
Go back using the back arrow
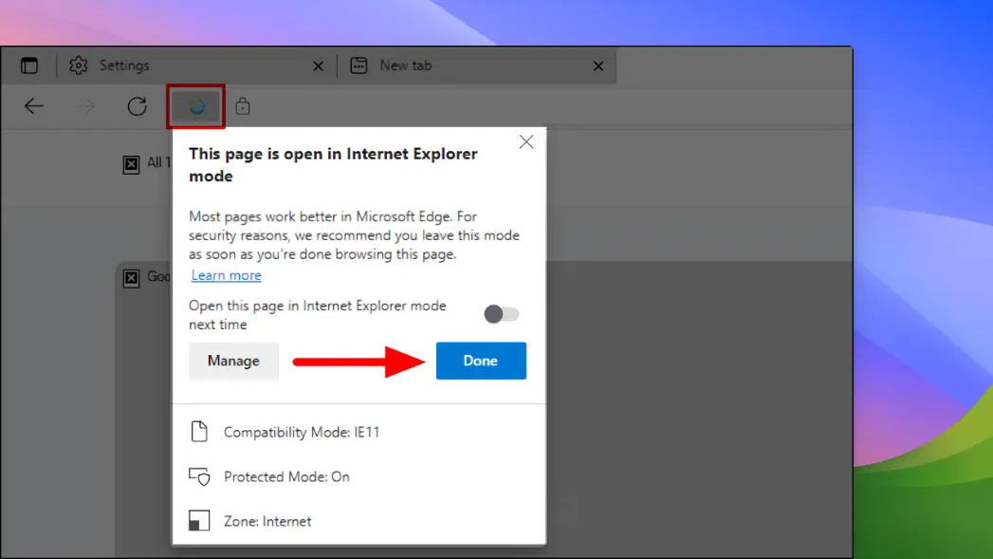click(34, 106)
